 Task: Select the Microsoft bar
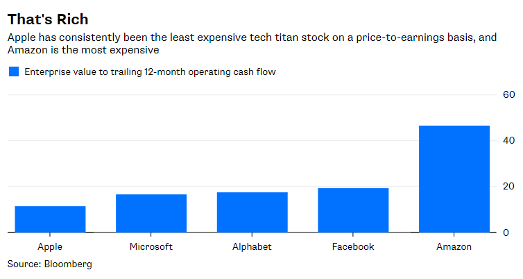(151, 213)
